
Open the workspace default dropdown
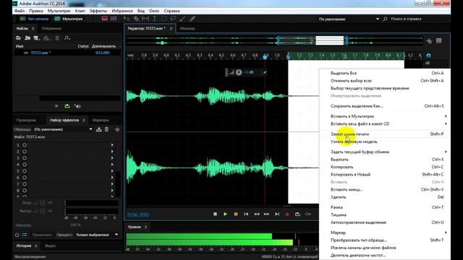coord(349,19)
